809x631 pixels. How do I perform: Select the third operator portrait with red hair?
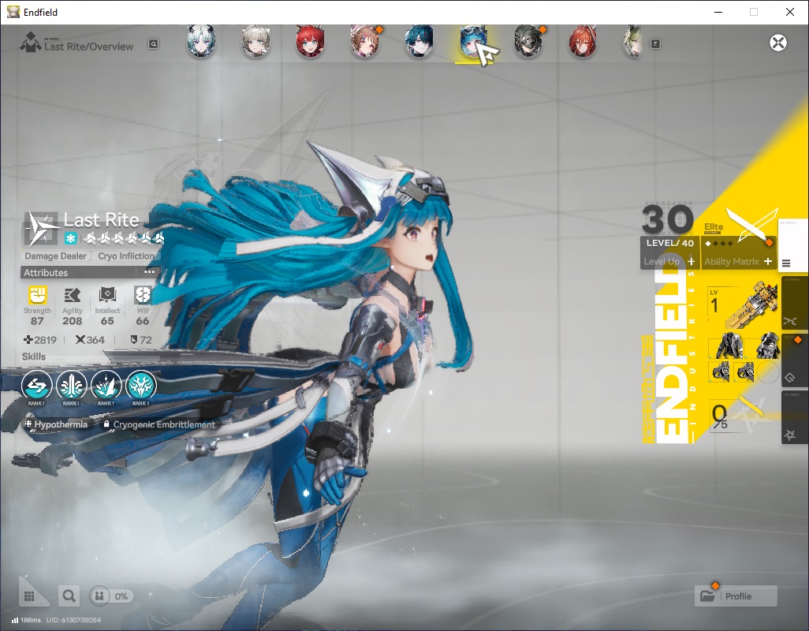pyautogui.click(x=310, y=41)
